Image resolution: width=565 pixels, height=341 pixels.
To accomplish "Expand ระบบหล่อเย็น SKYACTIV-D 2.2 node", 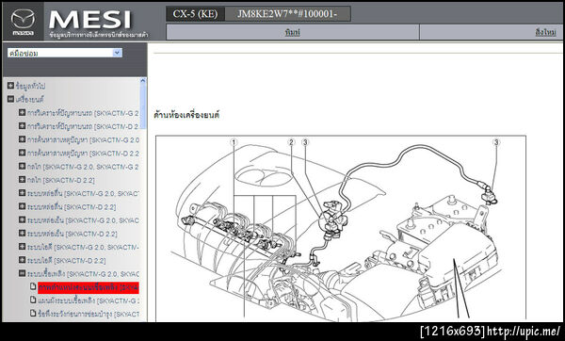I will pyautogui.click(x=22, y=234).
